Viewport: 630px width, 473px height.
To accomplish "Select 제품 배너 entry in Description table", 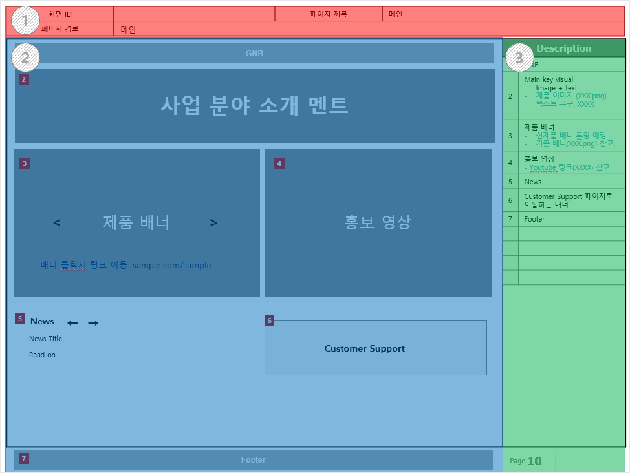I will coord(564,135).
